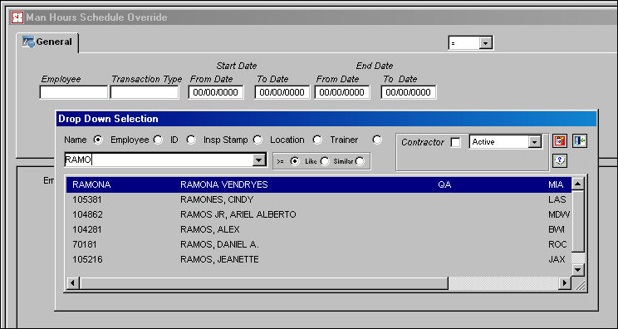Screen dimensions: 618x329
Task: Select the ID radio button
Action: 191,140
